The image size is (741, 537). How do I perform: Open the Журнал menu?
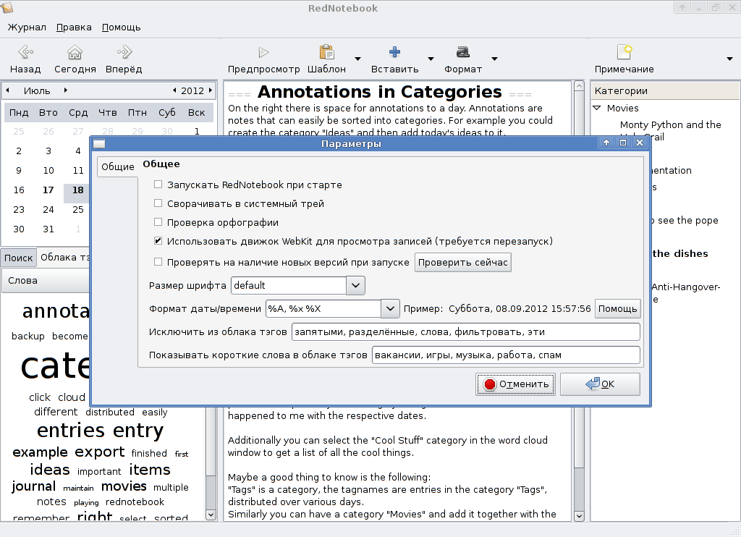(x=27, y=28)
